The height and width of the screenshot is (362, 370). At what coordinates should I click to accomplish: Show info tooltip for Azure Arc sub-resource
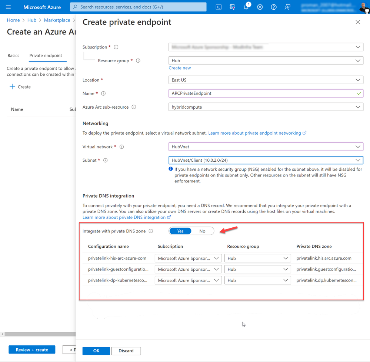click(134, 107)
